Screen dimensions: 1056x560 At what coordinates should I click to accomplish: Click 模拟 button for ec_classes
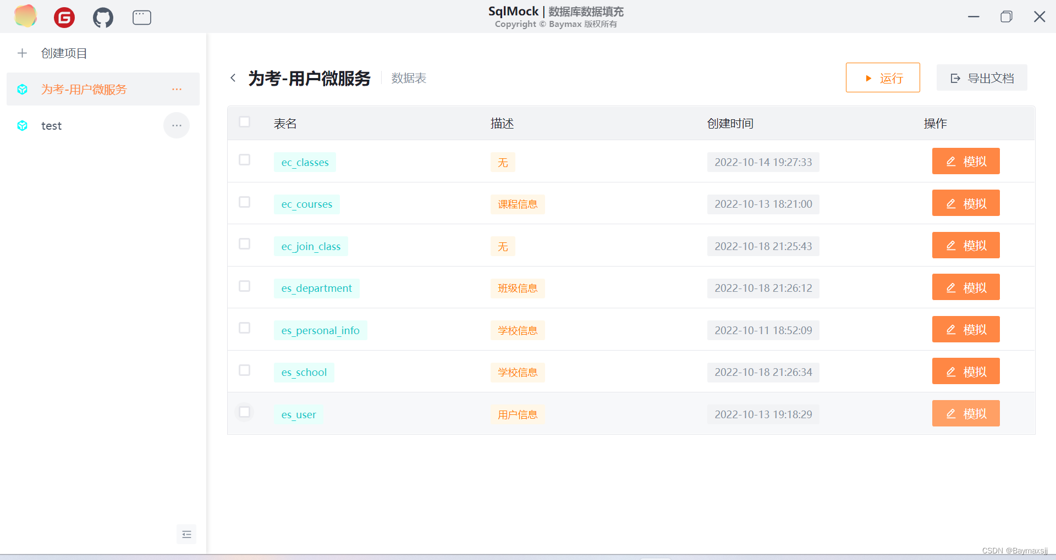[x=966, y=161]
